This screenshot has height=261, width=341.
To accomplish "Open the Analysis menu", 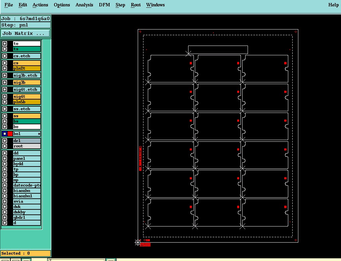I will pos(84,5).
